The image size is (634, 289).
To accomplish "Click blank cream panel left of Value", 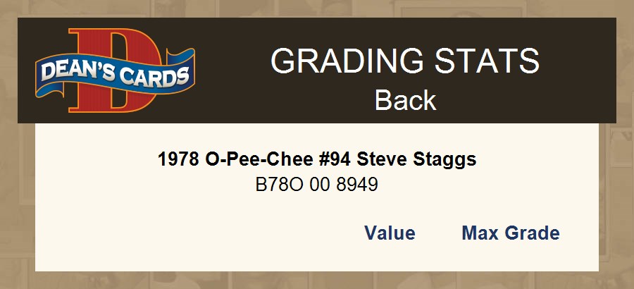I will [x=176, y=233].
